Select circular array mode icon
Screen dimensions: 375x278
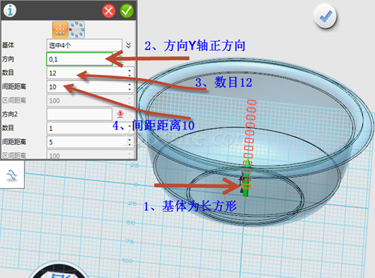(x=77, y=30)
